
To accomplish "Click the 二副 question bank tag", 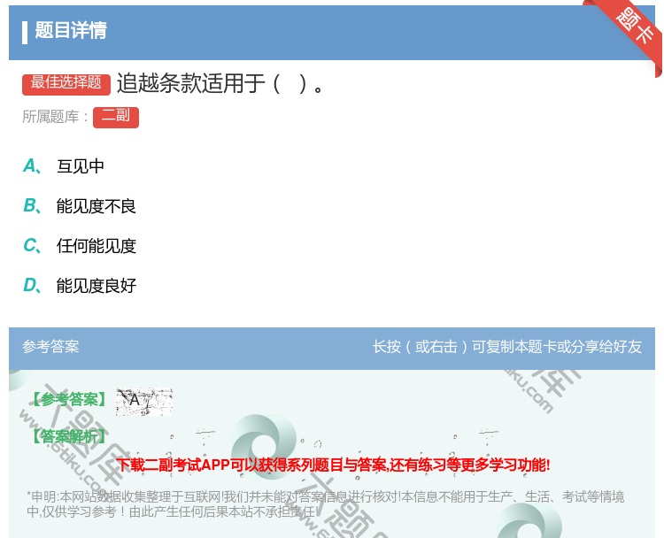I will tap(116, 118).
